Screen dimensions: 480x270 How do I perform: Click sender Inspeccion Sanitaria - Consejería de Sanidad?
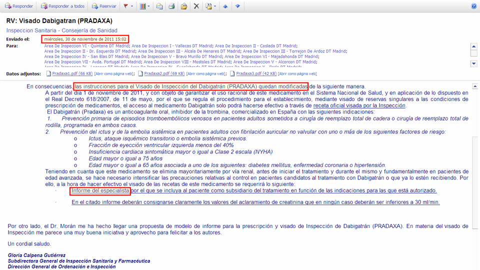tap(62, 30)
